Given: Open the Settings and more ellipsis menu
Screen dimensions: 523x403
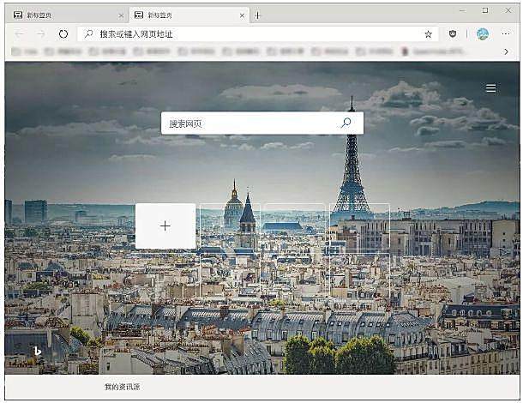Looking at the screenshot, I should point(506,33).
